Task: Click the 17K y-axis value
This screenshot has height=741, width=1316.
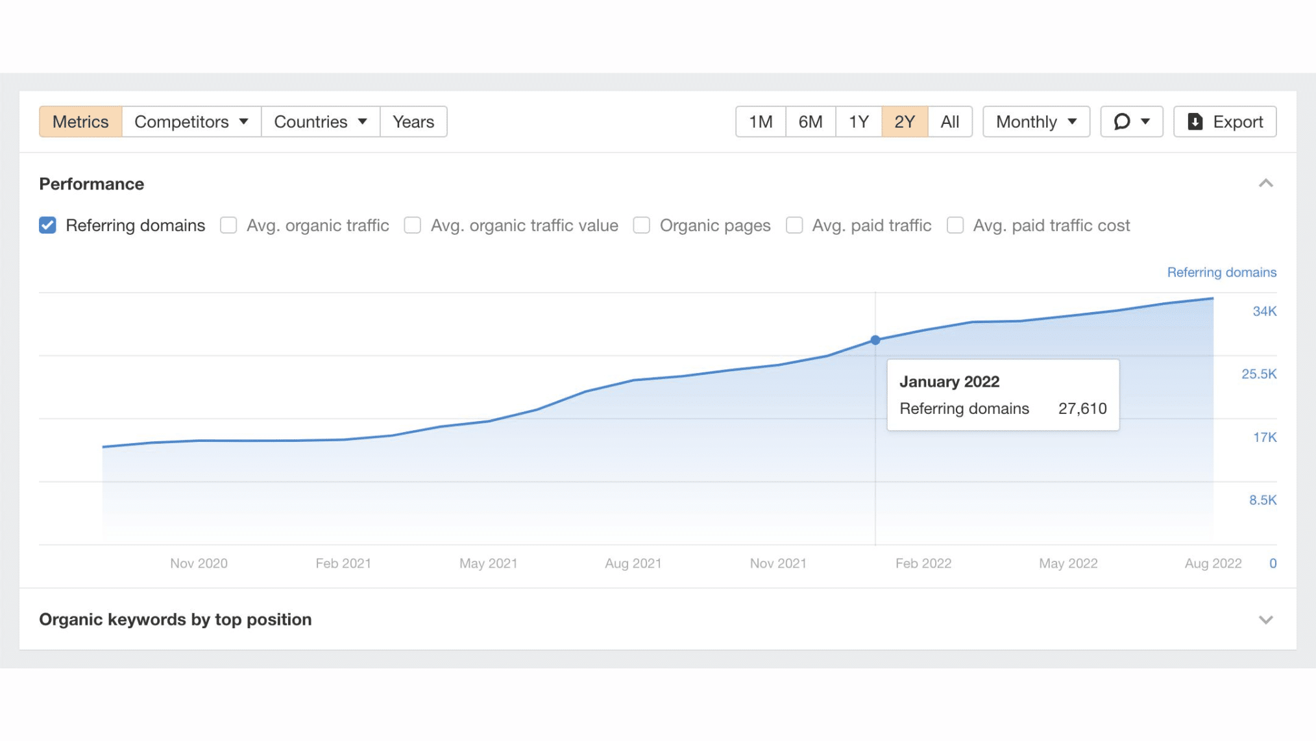Action: (x=1265, y=437)
